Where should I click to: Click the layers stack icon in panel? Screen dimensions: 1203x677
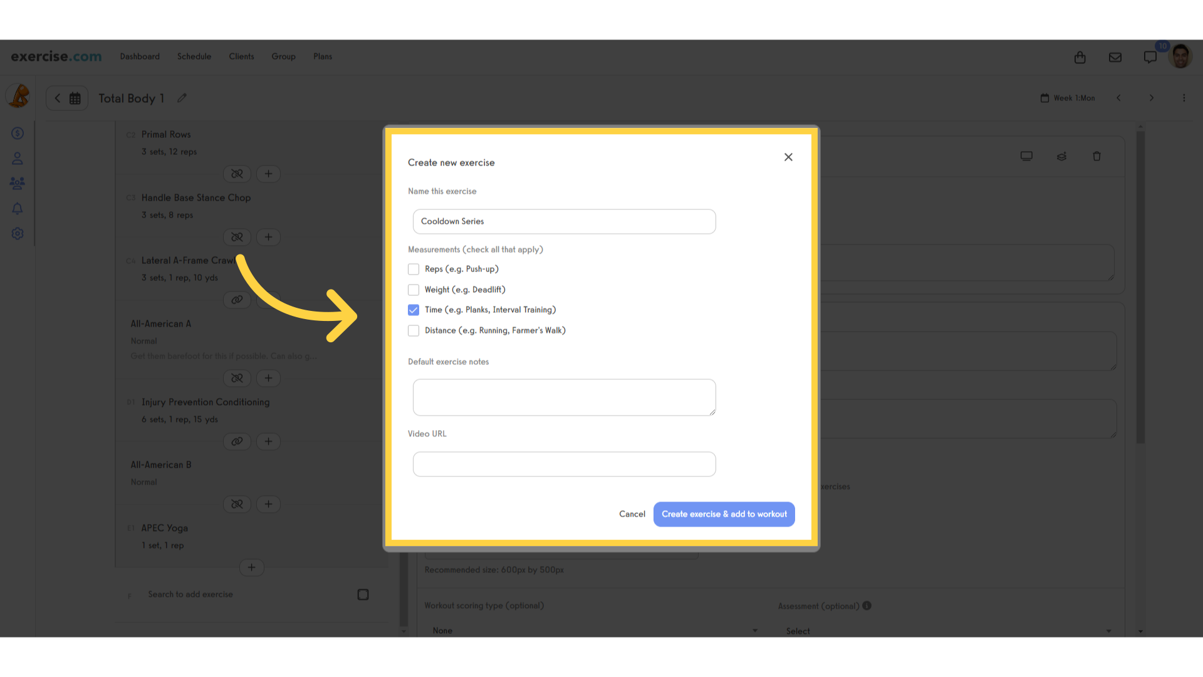point(1061,156)
